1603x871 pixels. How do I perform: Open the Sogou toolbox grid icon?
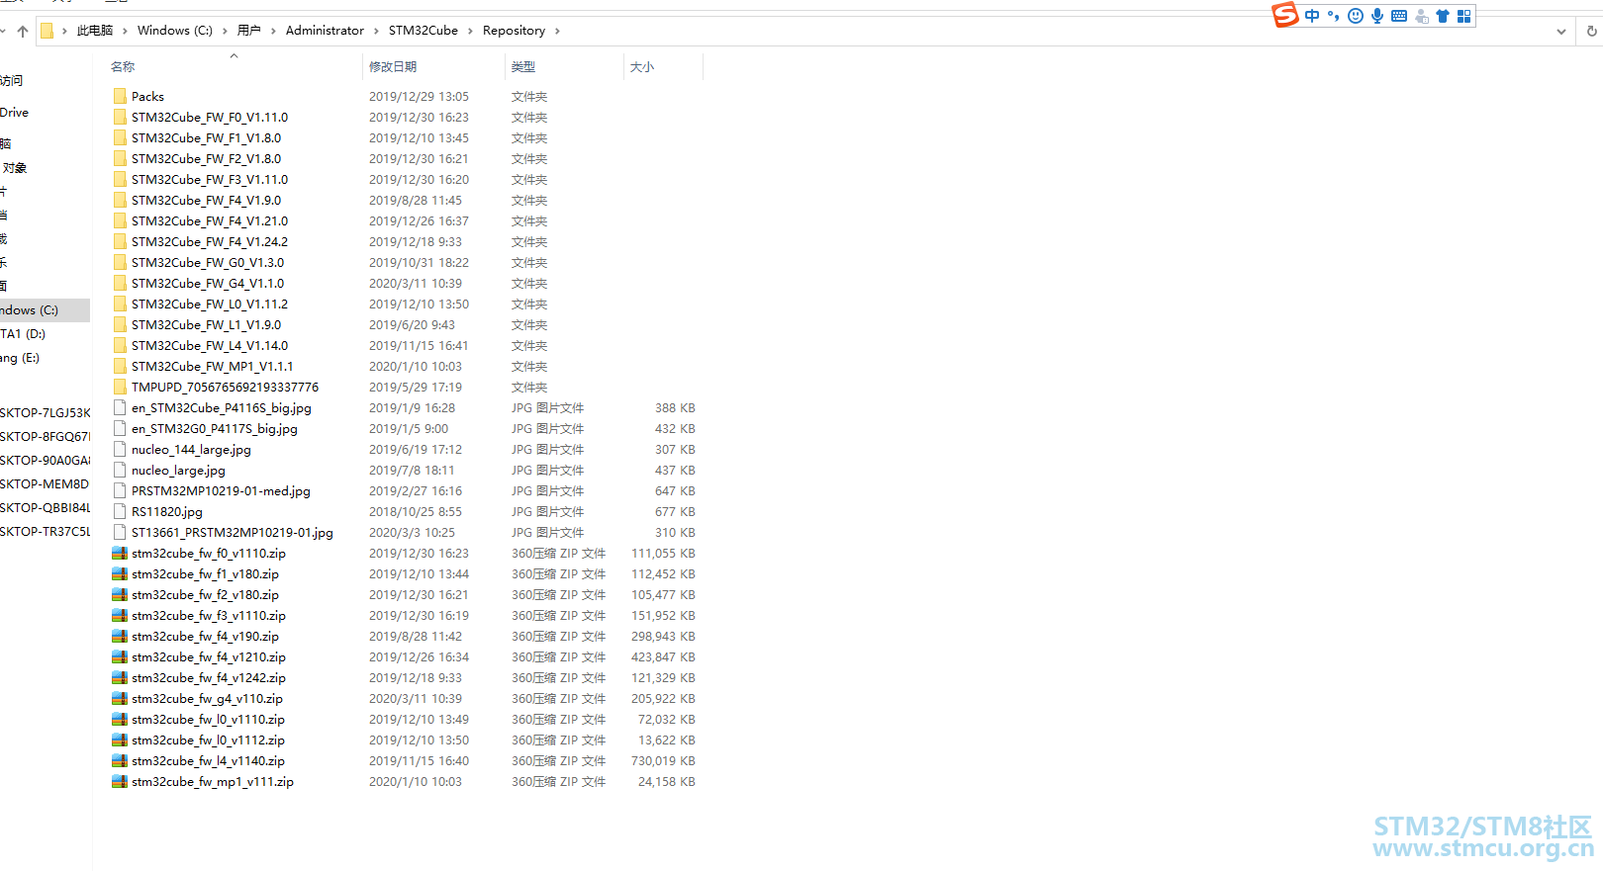point(1464,16)
